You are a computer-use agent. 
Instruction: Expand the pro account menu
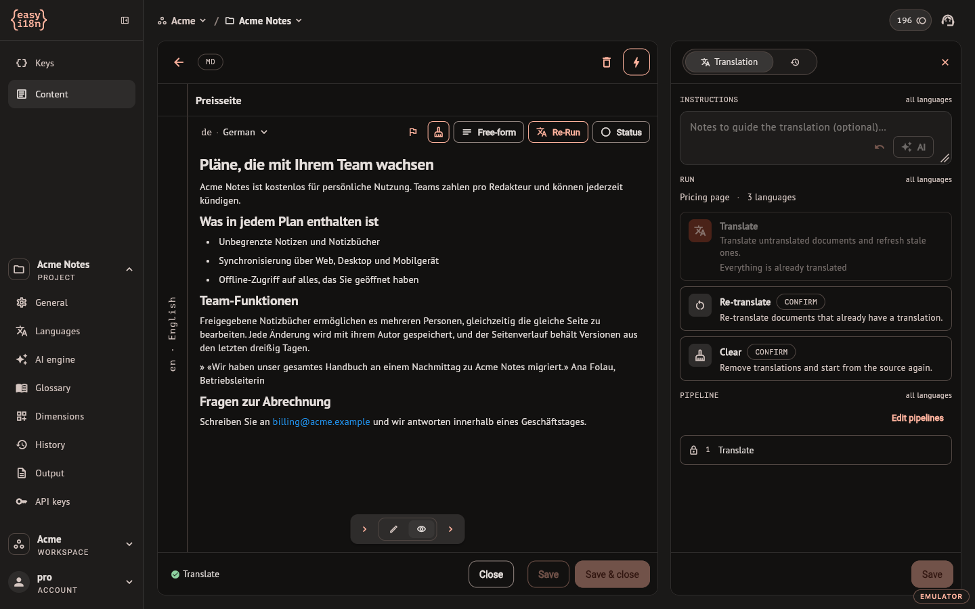[129, 582]
